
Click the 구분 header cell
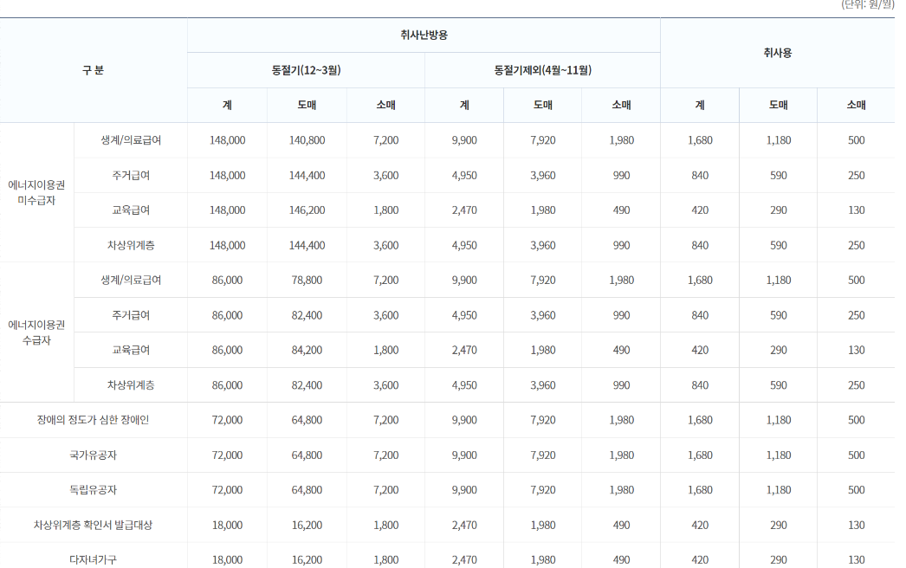[94, 70]
